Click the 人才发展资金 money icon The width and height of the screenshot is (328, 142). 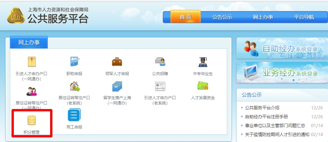(x=203, y=86)
